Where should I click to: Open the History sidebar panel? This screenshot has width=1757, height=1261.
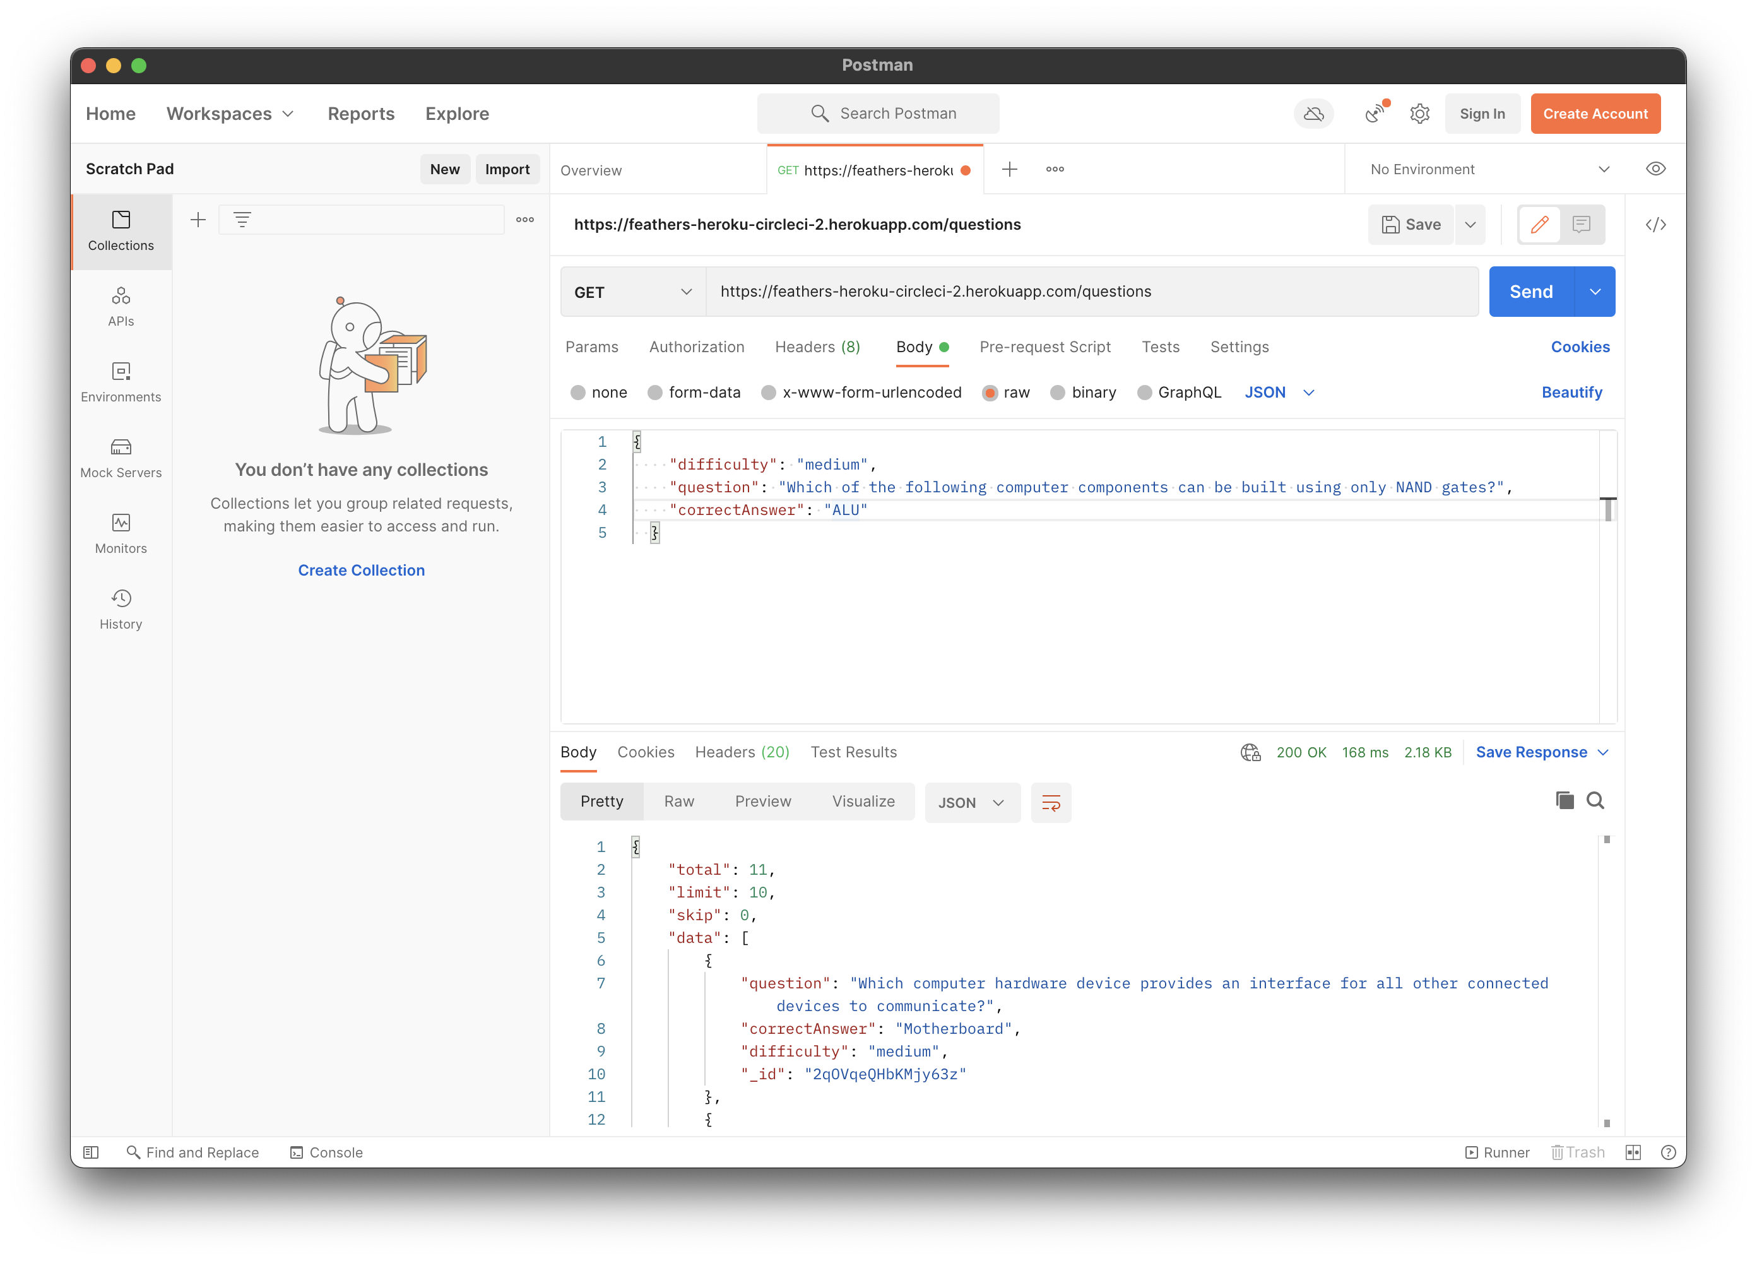[121, 609]
